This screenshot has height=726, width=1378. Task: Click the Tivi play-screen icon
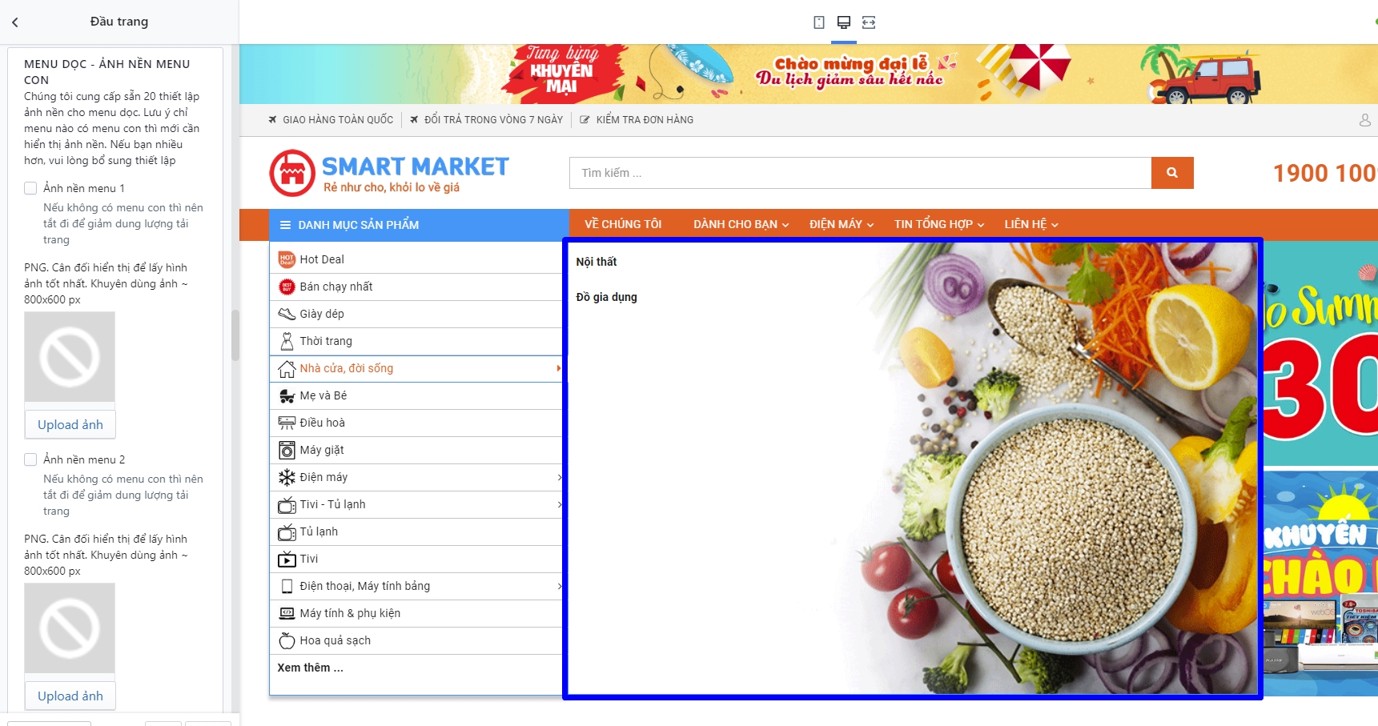(x=287, y=559)
